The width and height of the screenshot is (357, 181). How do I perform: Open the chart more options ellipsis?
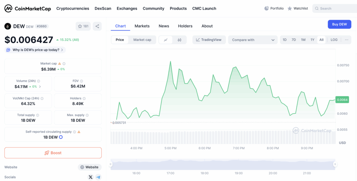click(346, 40)
